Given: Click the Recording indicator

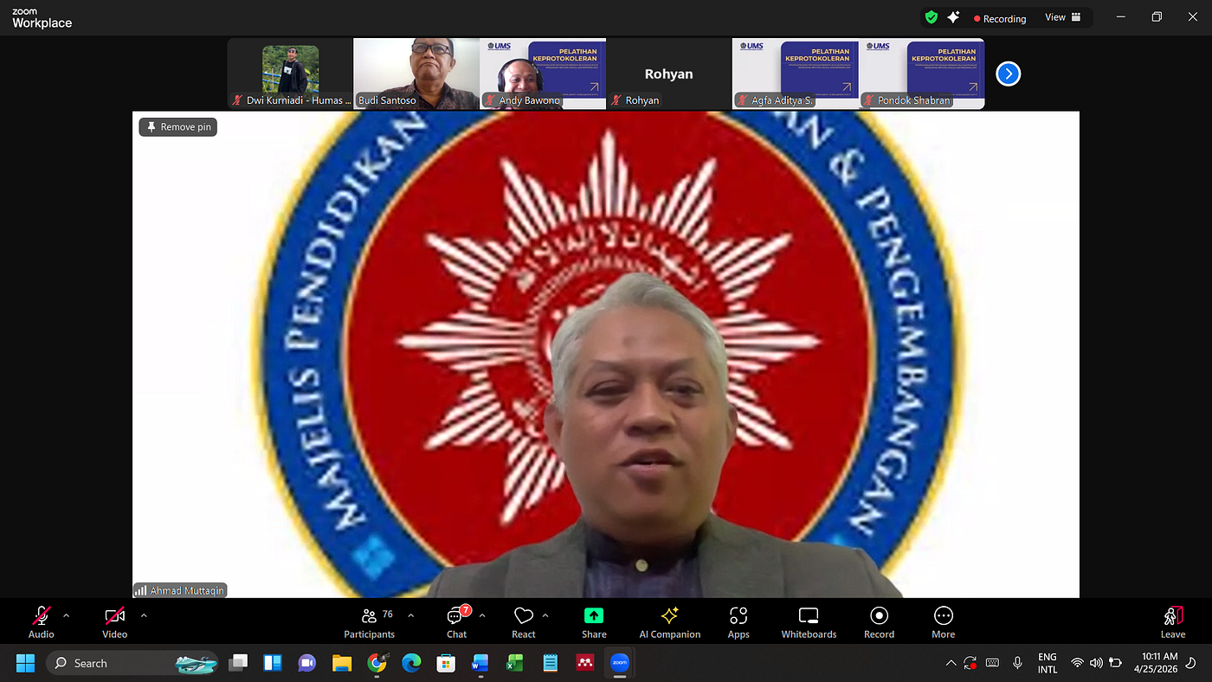Looking at the screenshot, I should click(999, 18).
